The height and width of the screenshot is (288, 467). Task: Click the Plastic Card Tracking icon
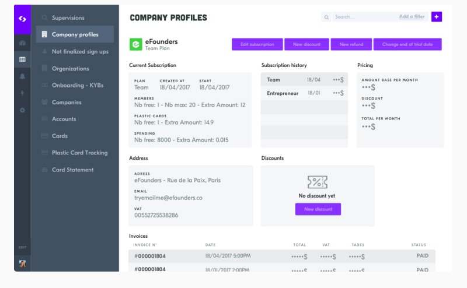44,153
